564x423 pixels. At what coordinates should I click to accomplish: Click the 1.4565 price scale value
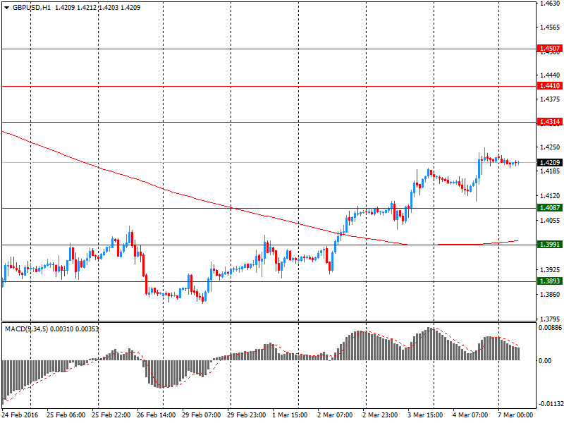550,27
